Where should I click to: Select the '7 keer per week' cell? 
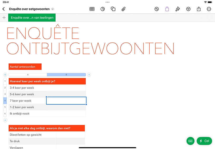coord(27,101)
